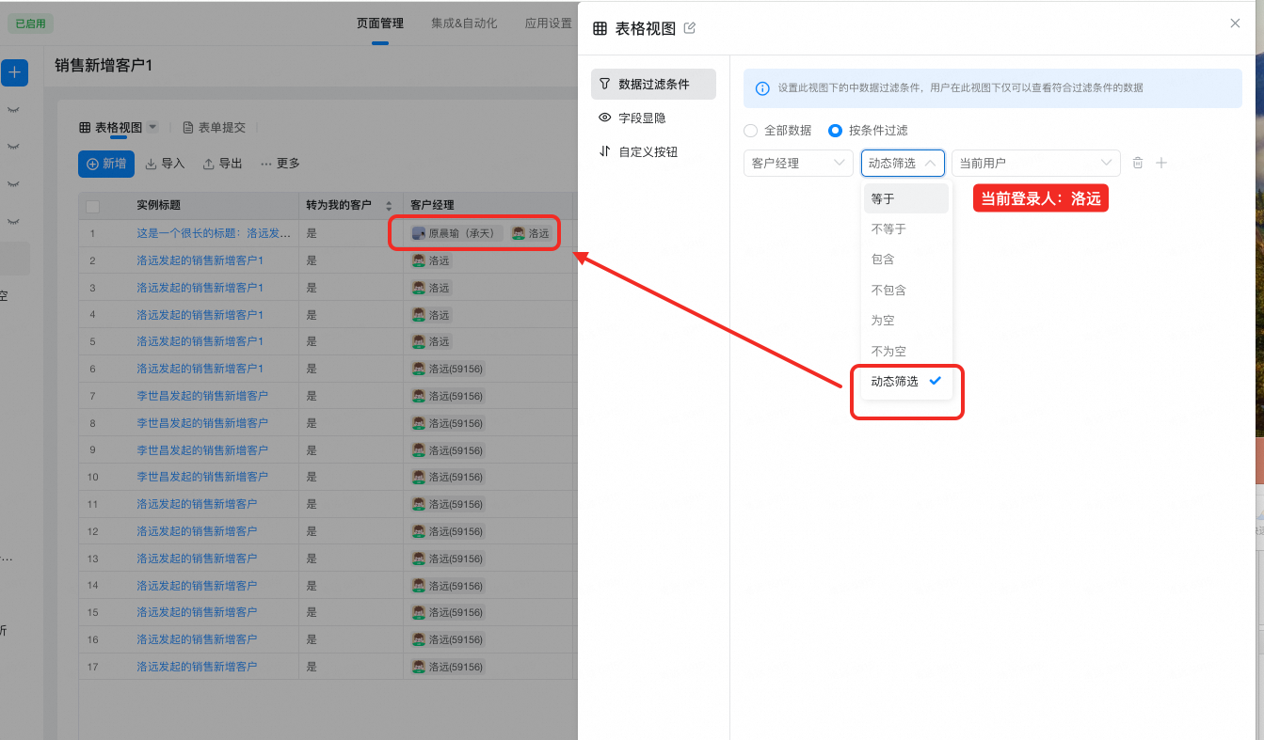1264x740 pixels.
Task: Select the 全部数据 radio button
Action: pyautogui.click(x=750, y=131)
